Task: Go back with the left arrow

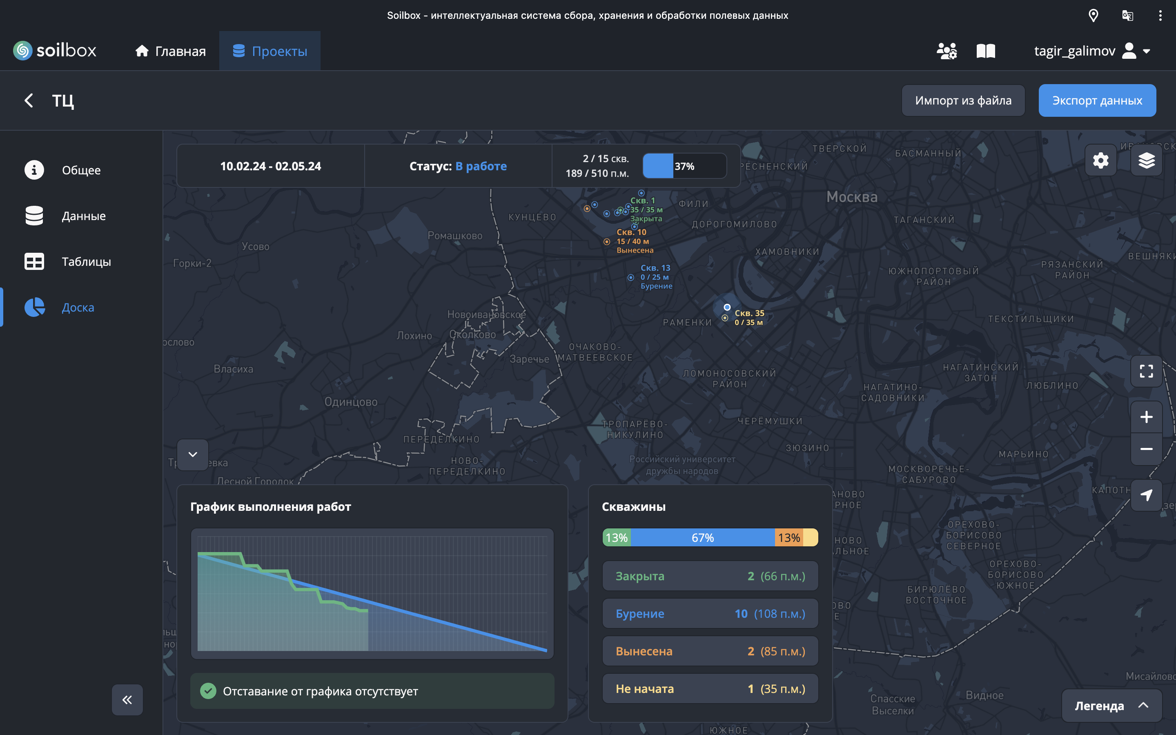Action: [29, 100]
